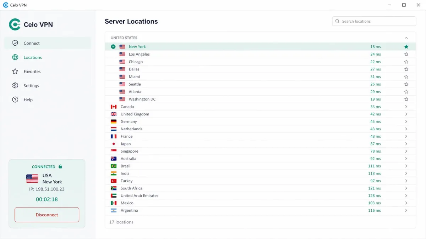
Task: Expand the Singapore row chevron
Action: [406, 151]
